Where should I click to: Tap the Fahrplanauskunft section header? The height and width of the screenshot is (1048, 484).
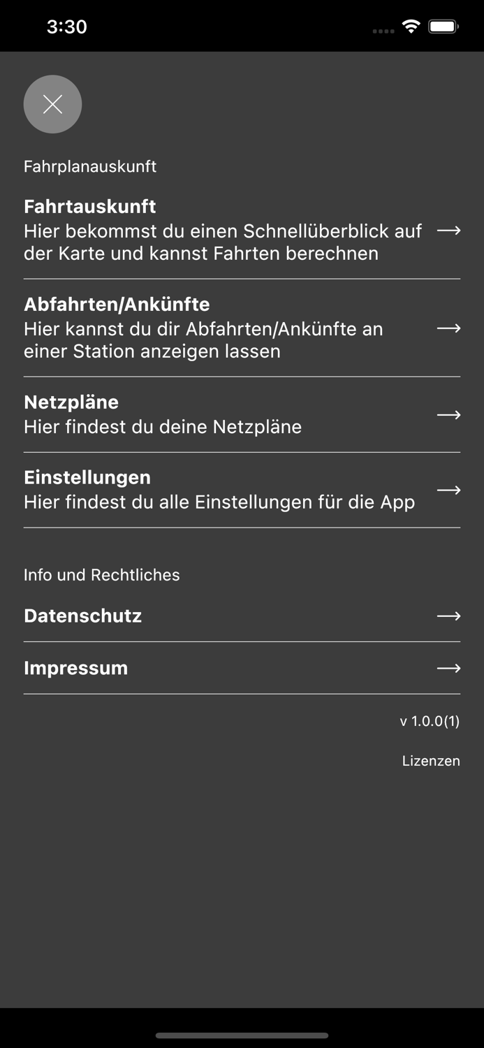pos(91,166)
